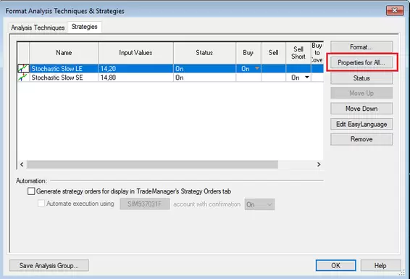Screen dimensions: 410x279
Task: Click the Stochastic Slow LE strategy icon
Action: pos(23,69)
